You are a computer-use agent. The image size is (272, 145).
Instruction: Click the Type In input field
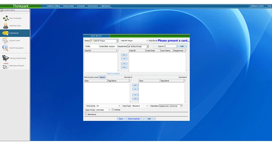(170, 46)
